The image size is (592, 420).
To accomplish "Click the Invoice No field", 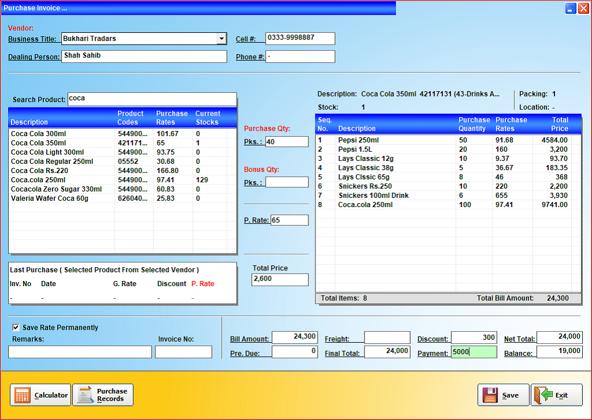I will (184, 352).
